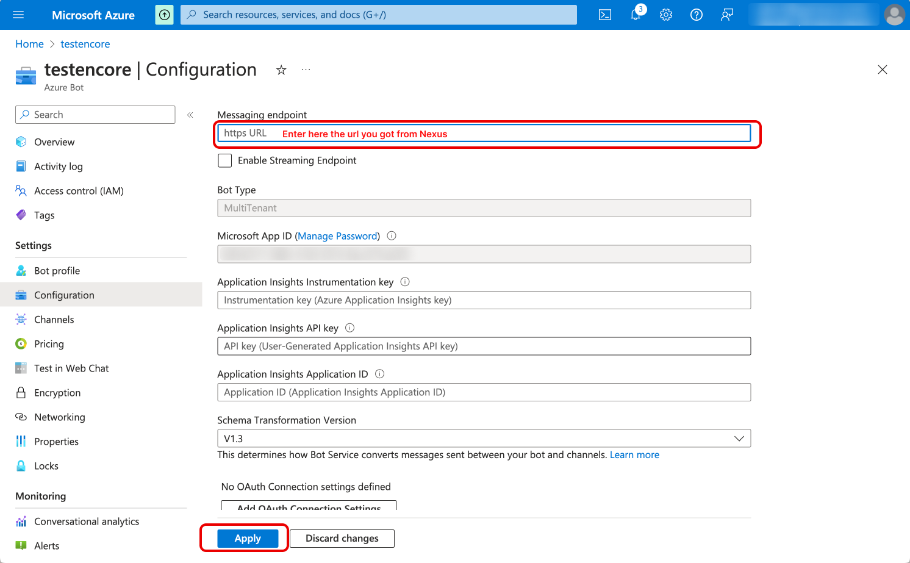The width and height of the screenshot is (910, 563).
Task: Click the Messaging endpoint URL field
Action: [484, 133]
